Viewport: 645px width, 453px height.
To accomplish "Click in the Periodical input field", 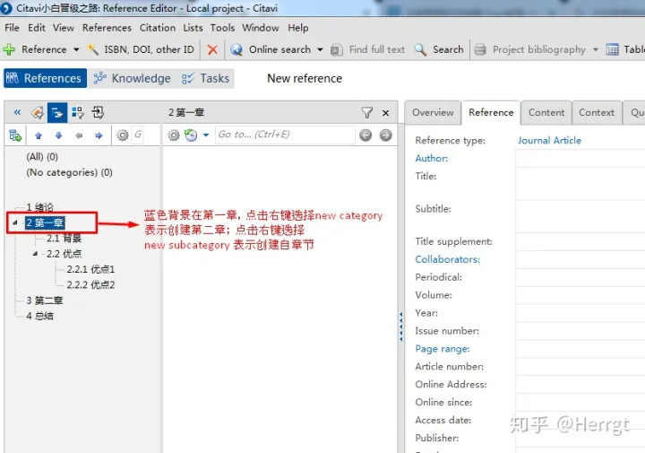I will coord(580,277).
